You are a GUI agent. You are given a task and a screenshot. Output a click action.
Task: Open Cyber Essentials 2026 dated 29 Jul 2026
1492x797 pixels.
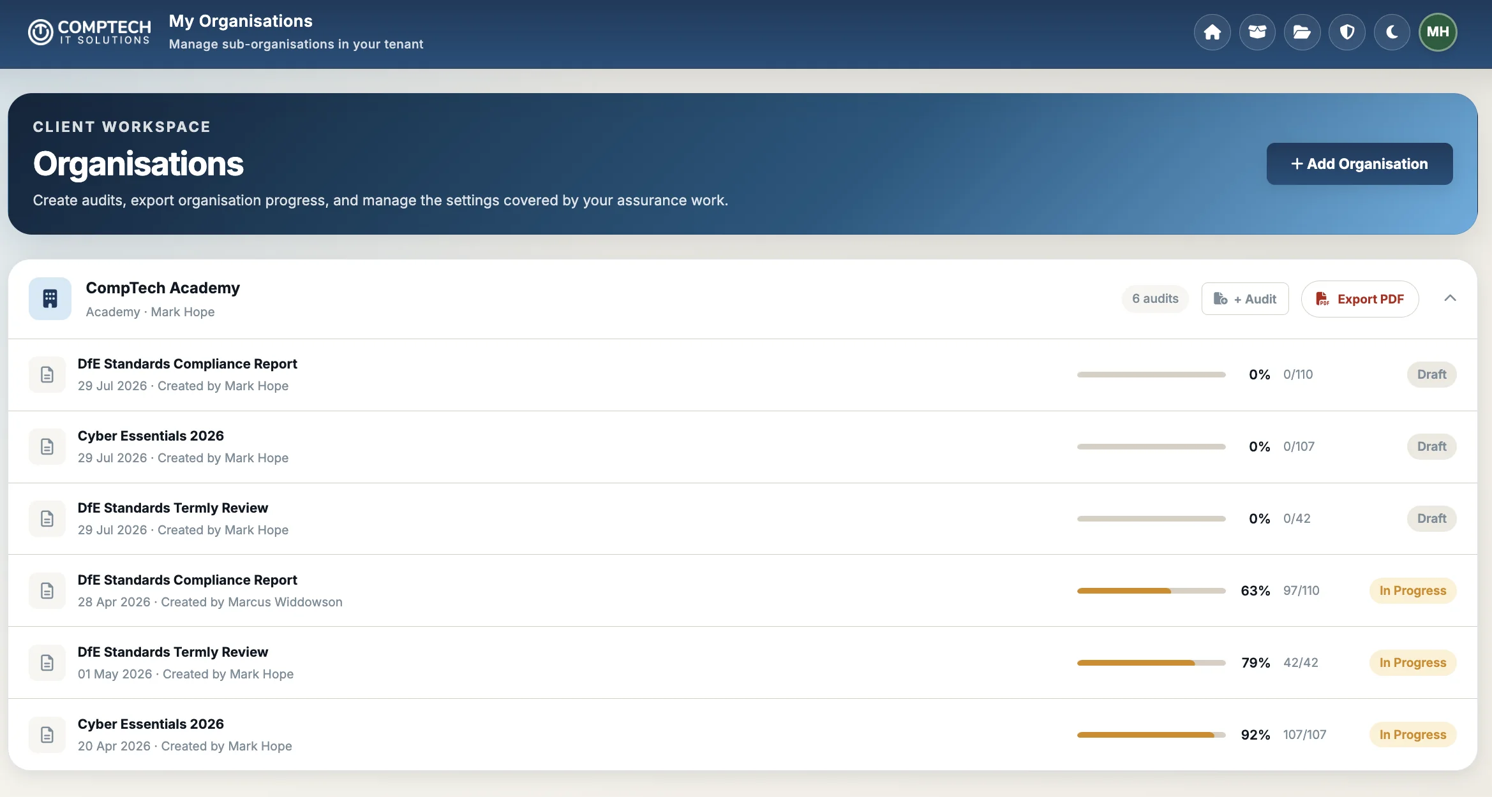point(743,447)
